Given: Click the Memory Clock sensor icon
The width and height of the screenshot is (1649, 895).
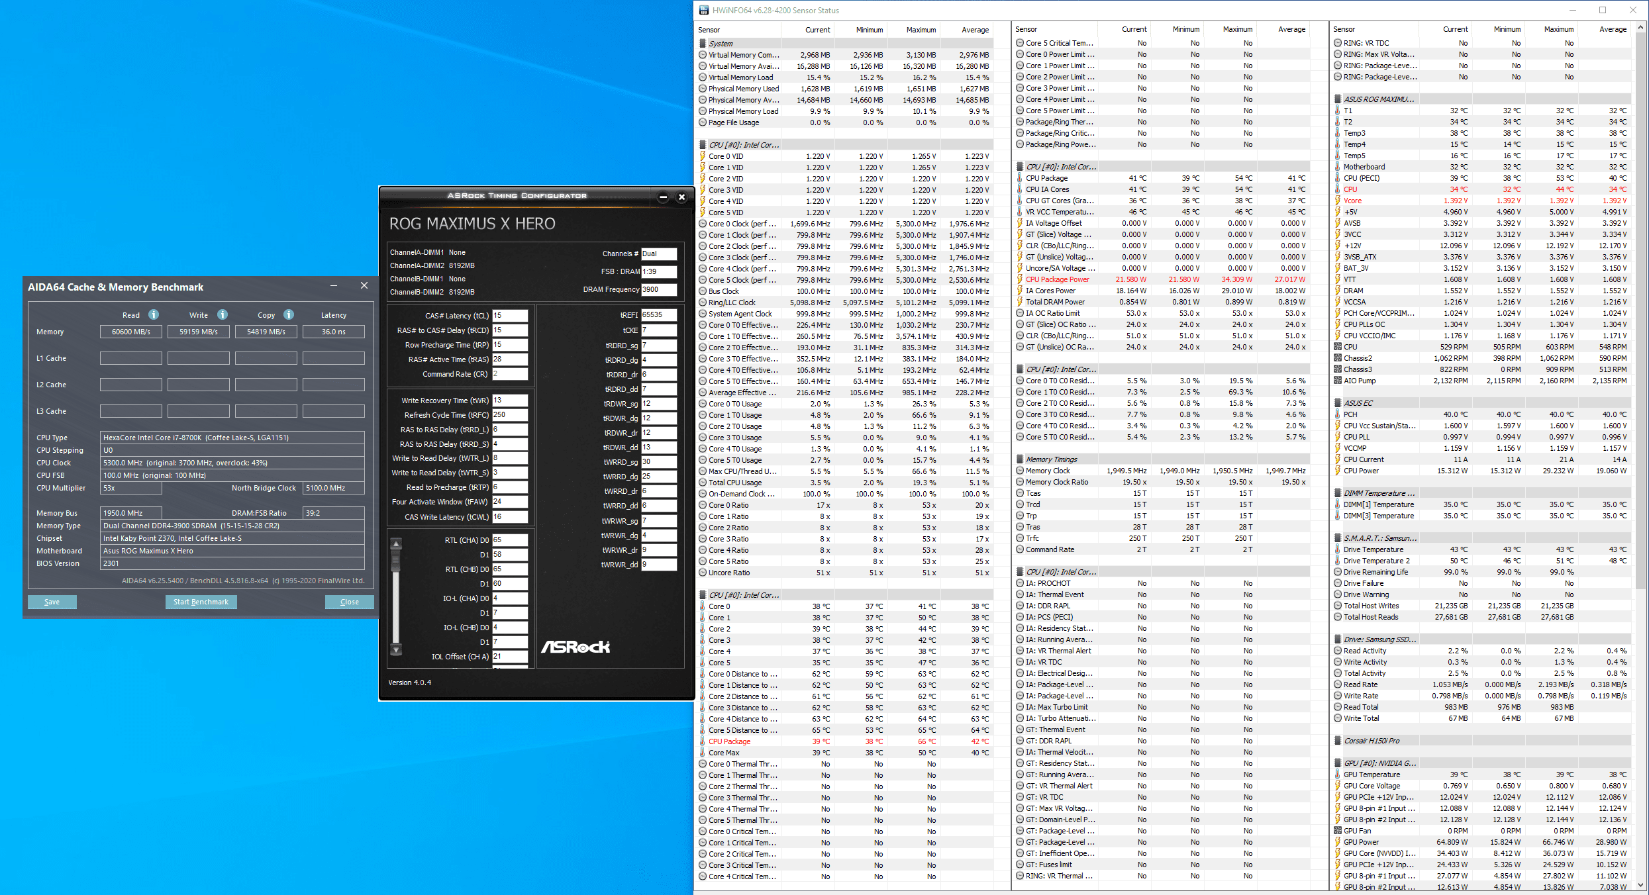Looking at the screenshot, I should (x=1020, y=471).
